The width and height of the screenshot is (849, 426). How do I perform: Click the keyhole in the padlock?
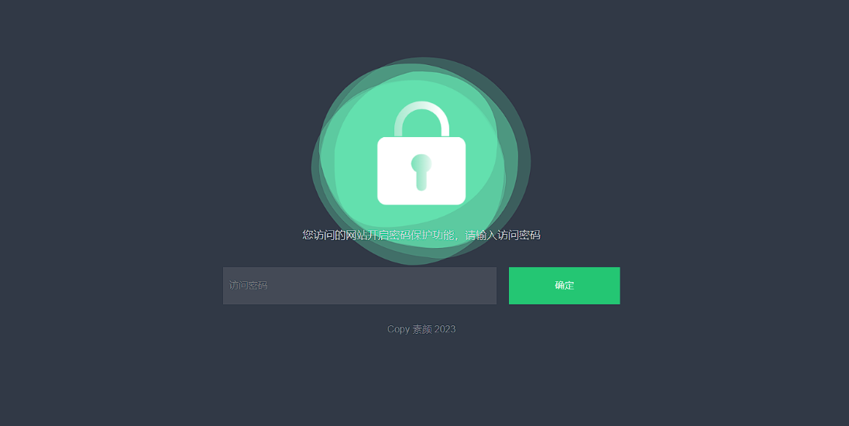pos(421,172)
